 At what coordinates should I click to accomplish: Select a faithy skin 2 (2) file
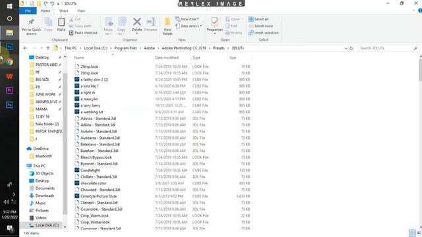pyautogui.click(x=94, y=80)
